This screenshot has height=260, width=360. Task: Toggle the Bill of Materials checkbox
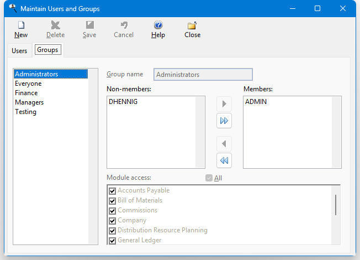tap(113, 201)
